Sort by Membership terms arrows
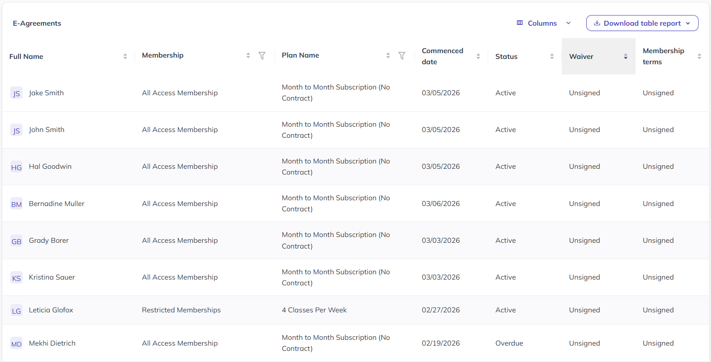The height and width of the screenshot is (362, 711). pos(699,56)
